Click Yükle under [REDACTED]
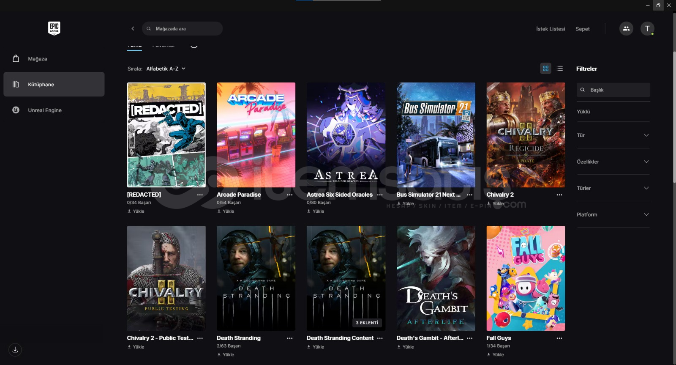The width and height of the screenshot is (676, 365). [136, 211]
